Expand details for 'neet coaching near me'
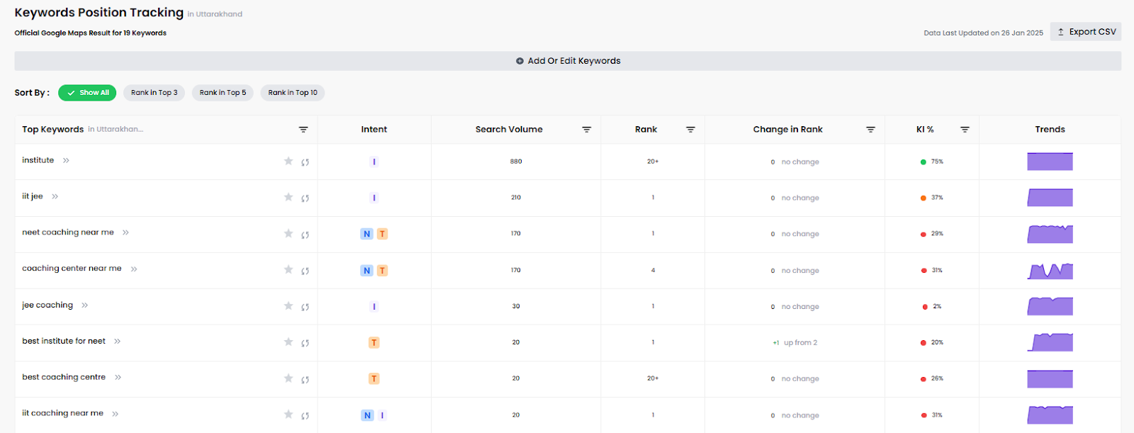The image size is (1134, 433). click(x=125, y=232)
